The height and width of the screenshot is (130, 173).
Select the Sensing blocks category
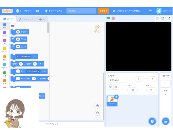[5, 66]
